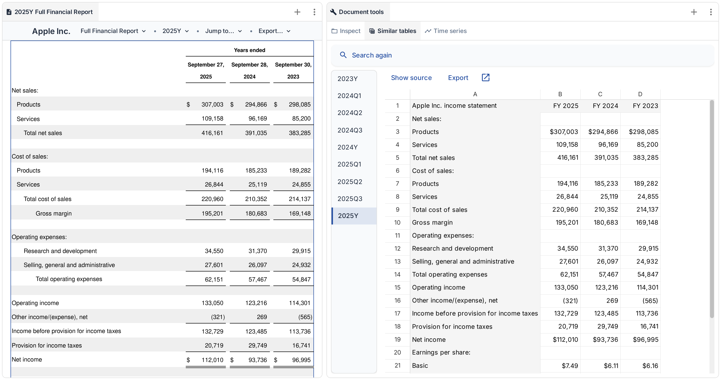Select row 19 header in the spreadsheet
This screenshot has height=380, width=721.
click(x=398, y=339)
